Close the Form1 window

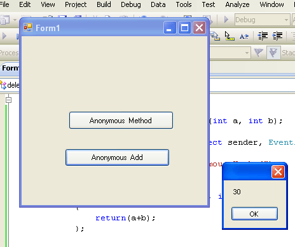[199, 27]
